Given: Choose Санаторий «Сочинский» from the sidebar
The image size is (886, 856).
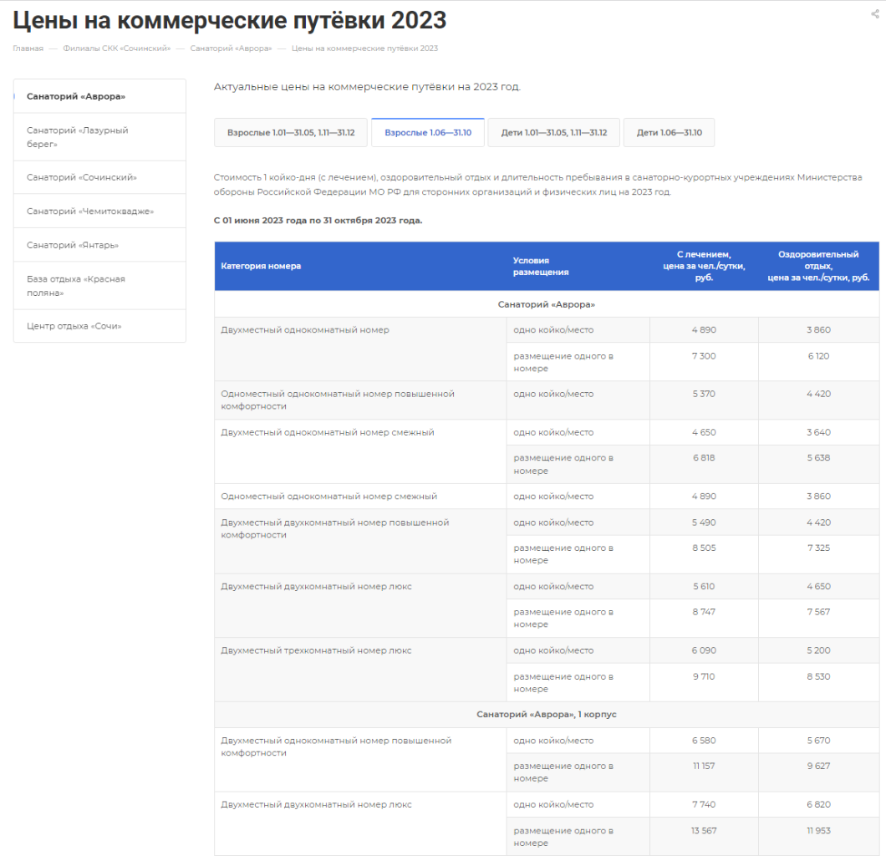Looking at the screenshot, I should point(81,177).
